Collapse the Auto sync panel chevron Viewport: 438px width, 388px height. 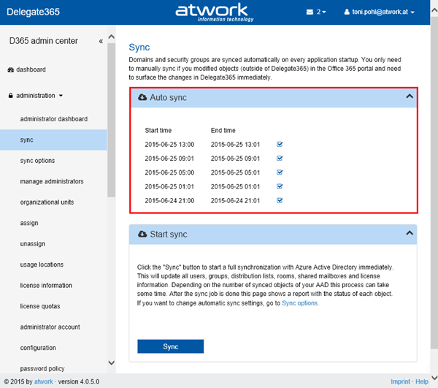coord(410,96)
